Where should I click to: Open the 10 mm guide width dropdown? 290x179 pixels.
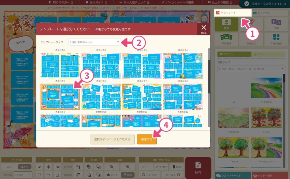click(x=23, y=175)
